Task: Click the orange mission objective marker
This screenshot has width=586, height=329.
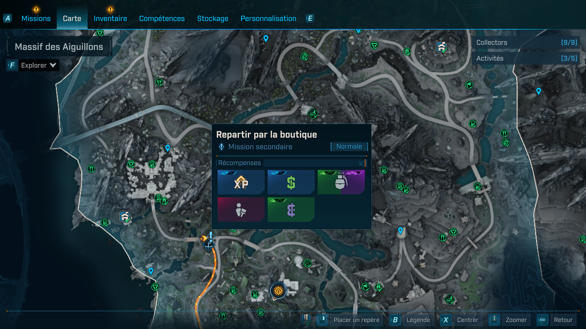Action: coord(278,291)
